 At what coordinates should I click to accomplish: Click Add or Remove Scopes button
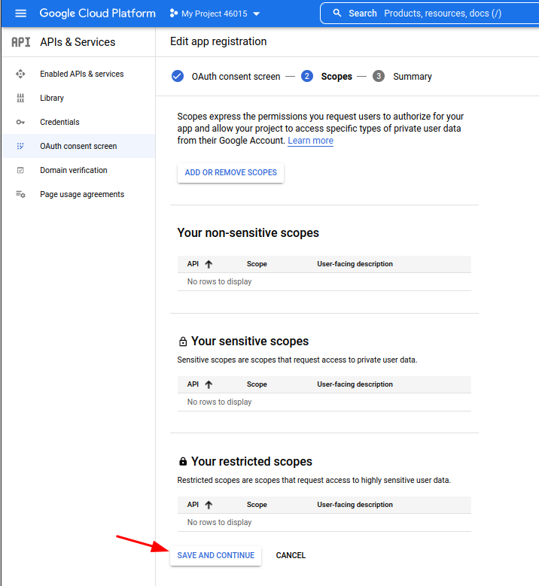pos(231,173)
